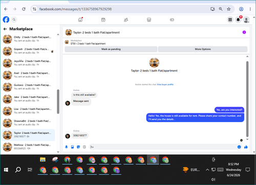This screenshot has height=185, width=256.
Task: Open the Windows Start menu
Action: point(6,170)
